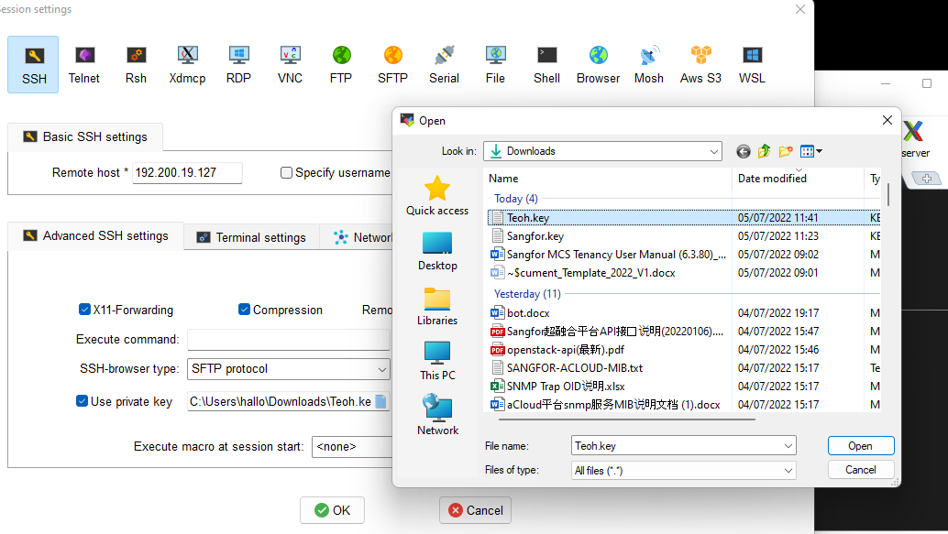Pick the SFTP session icon
The image size is (948, 534).
tap(392, 64)
